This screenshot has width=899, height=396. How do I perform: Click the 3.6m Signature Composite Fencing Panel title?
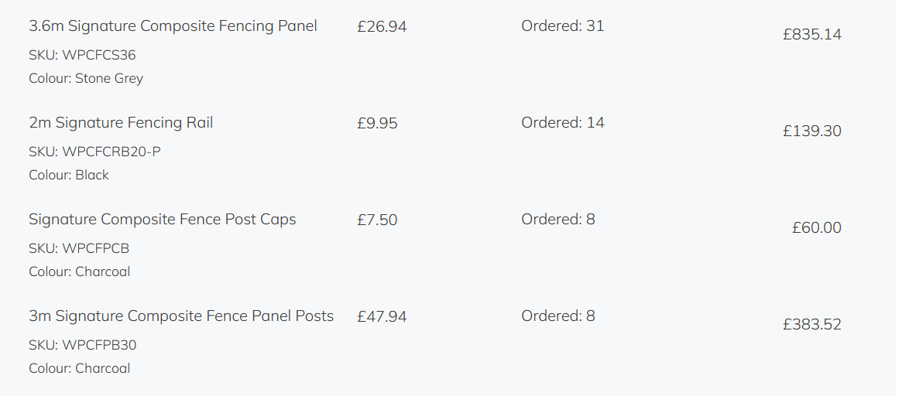(173, 26)
